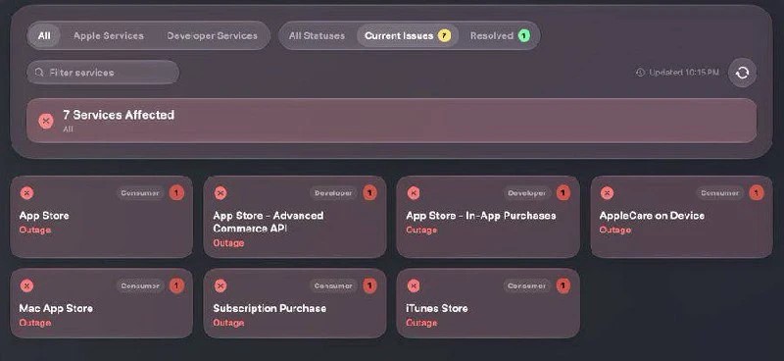Click the Mac App Store error icon
This screenshot has width=784, height=361.
pyautogui.click(x=27, y=285)
